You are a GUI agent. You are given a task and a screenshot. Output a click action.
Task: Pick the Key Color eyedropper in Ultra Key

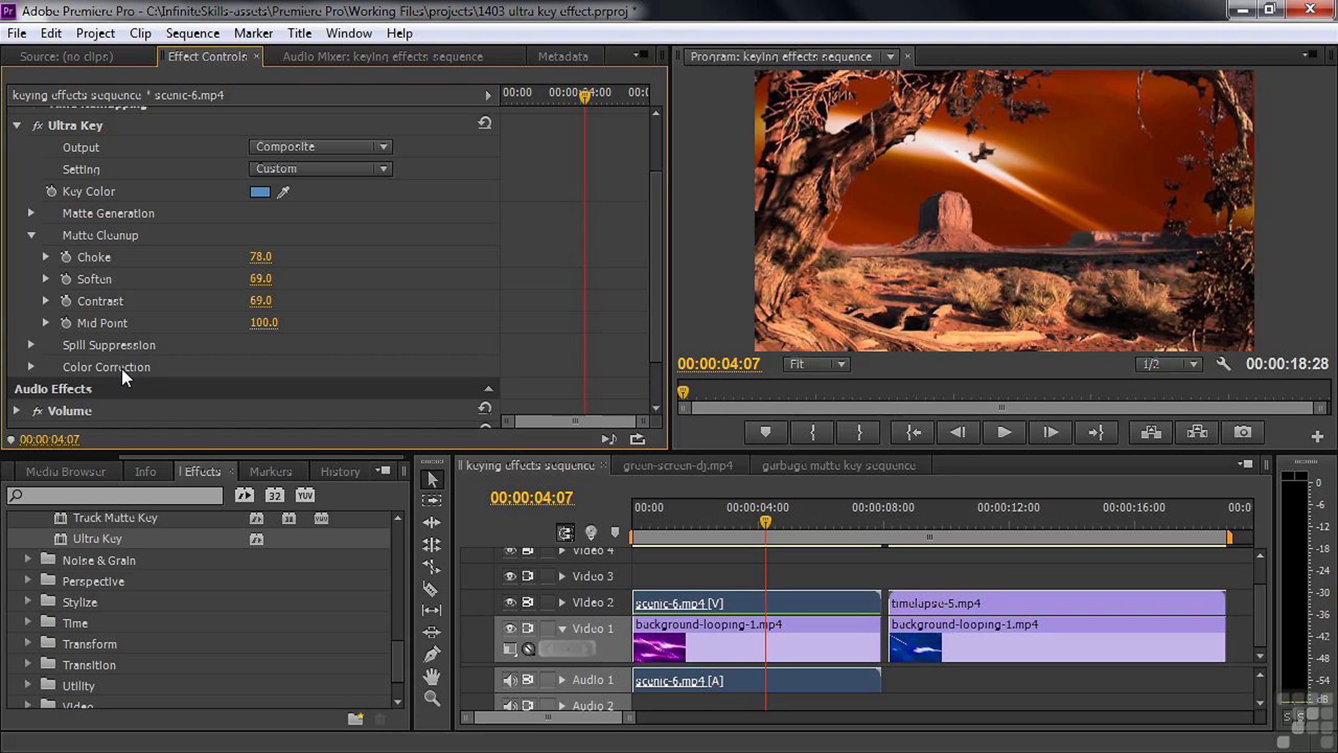[x=283, y=192]
